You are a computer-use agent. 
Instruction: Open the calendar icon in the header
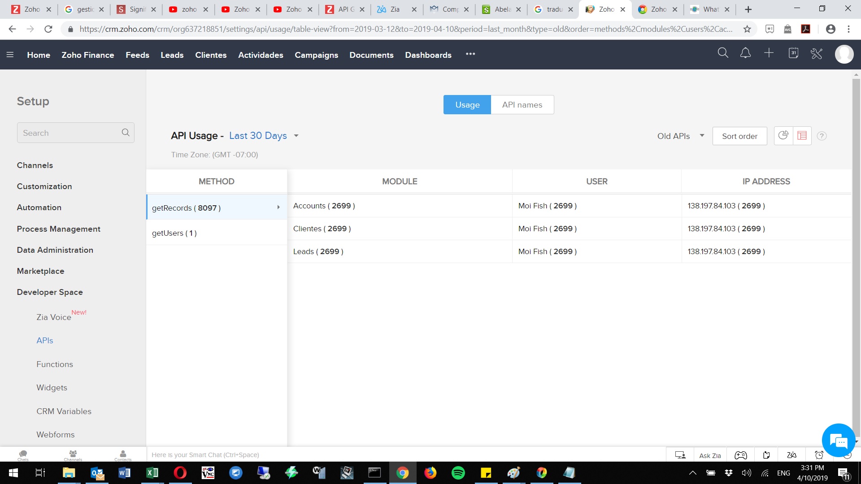point(793,53)
